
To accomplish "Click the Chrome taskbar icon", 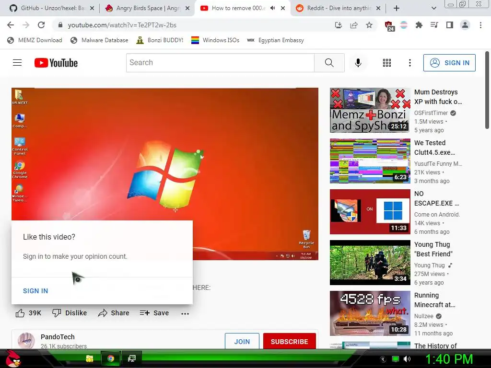I will [x=111, y=358].
